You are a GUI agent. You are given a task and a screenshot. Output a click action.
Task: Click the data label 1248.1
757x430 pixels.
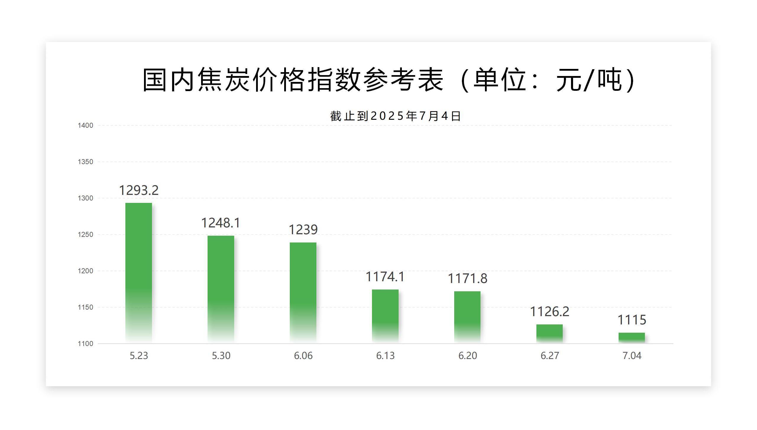tap(221, 223)
